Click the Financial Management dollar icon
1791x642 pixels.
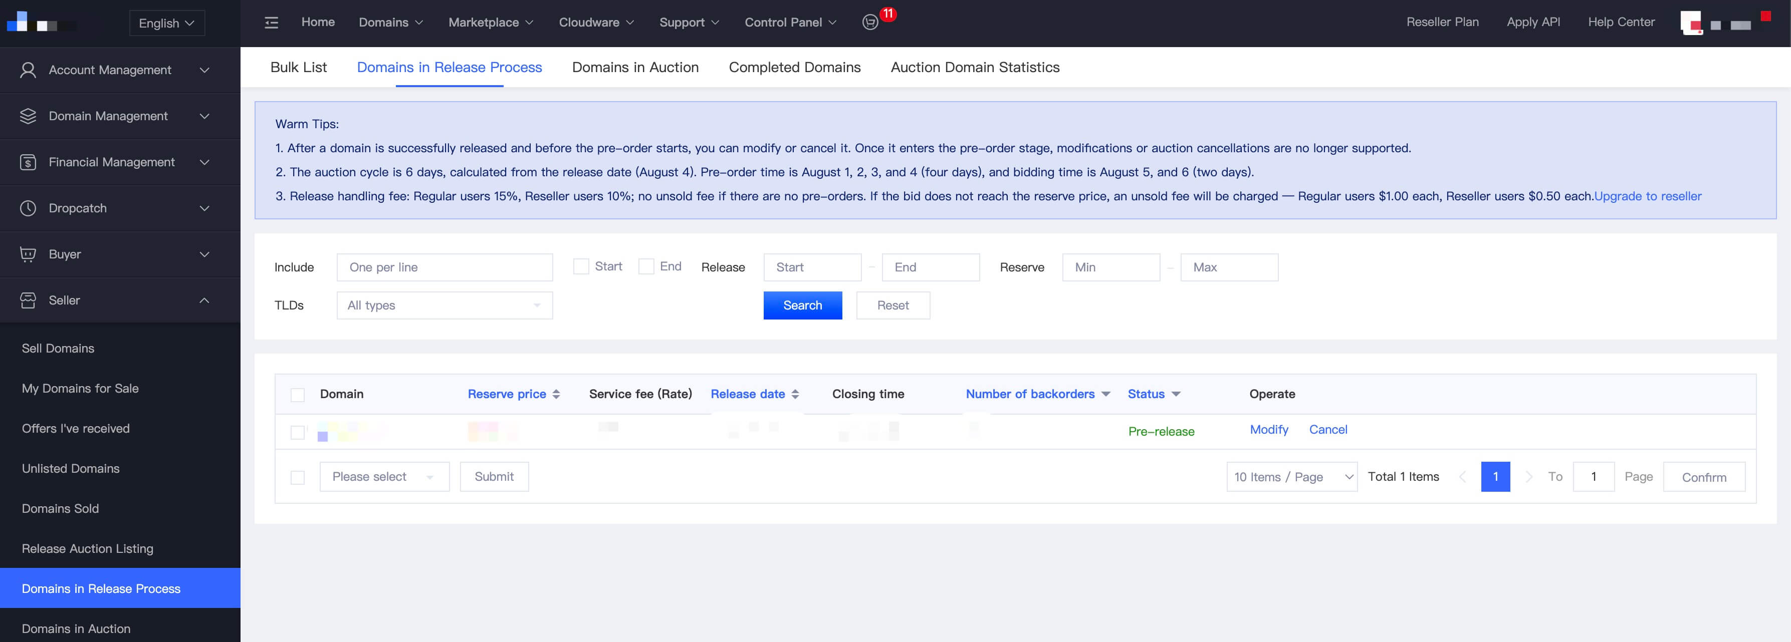pos(28,163)
